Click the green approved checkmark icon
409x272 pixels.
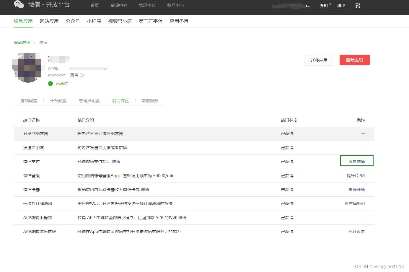[50, 84]
